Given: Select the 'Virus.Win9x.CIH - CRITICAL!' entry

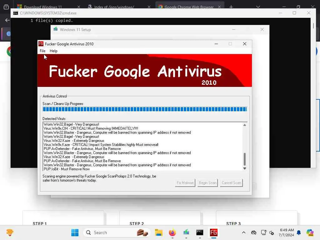Looking at the screenshot, I should coord(91,128).
